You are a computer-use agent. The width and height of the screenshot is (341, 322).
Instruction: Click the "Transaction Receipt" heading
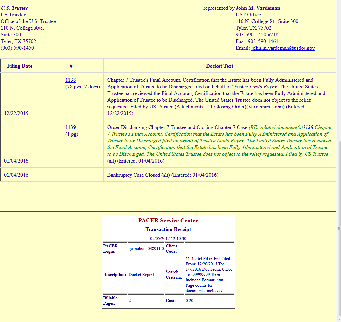coord(168,229)
